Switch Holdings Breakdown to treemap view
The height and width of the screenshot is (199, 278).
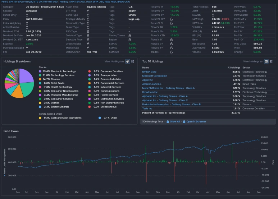[x=133, y=61]
